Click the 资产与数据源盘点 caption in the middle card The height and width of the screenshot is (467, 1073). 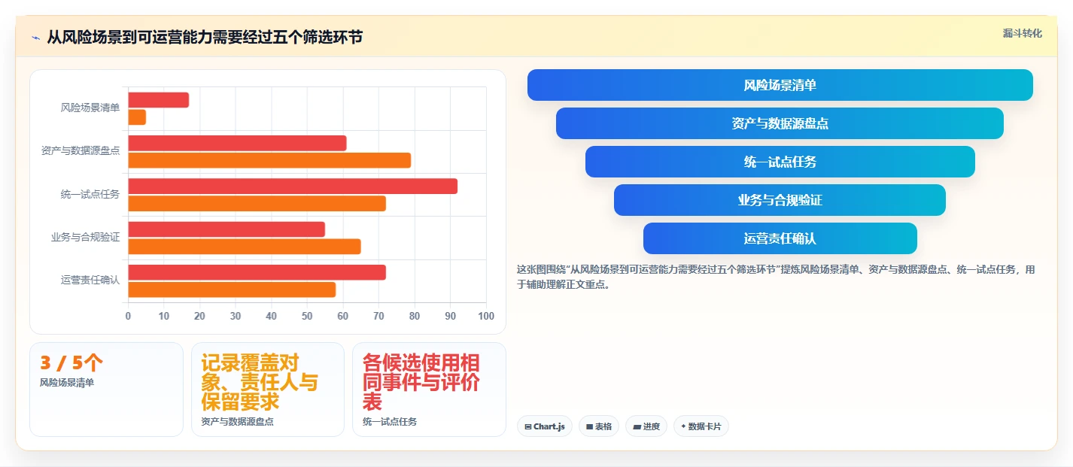[237, 422]
